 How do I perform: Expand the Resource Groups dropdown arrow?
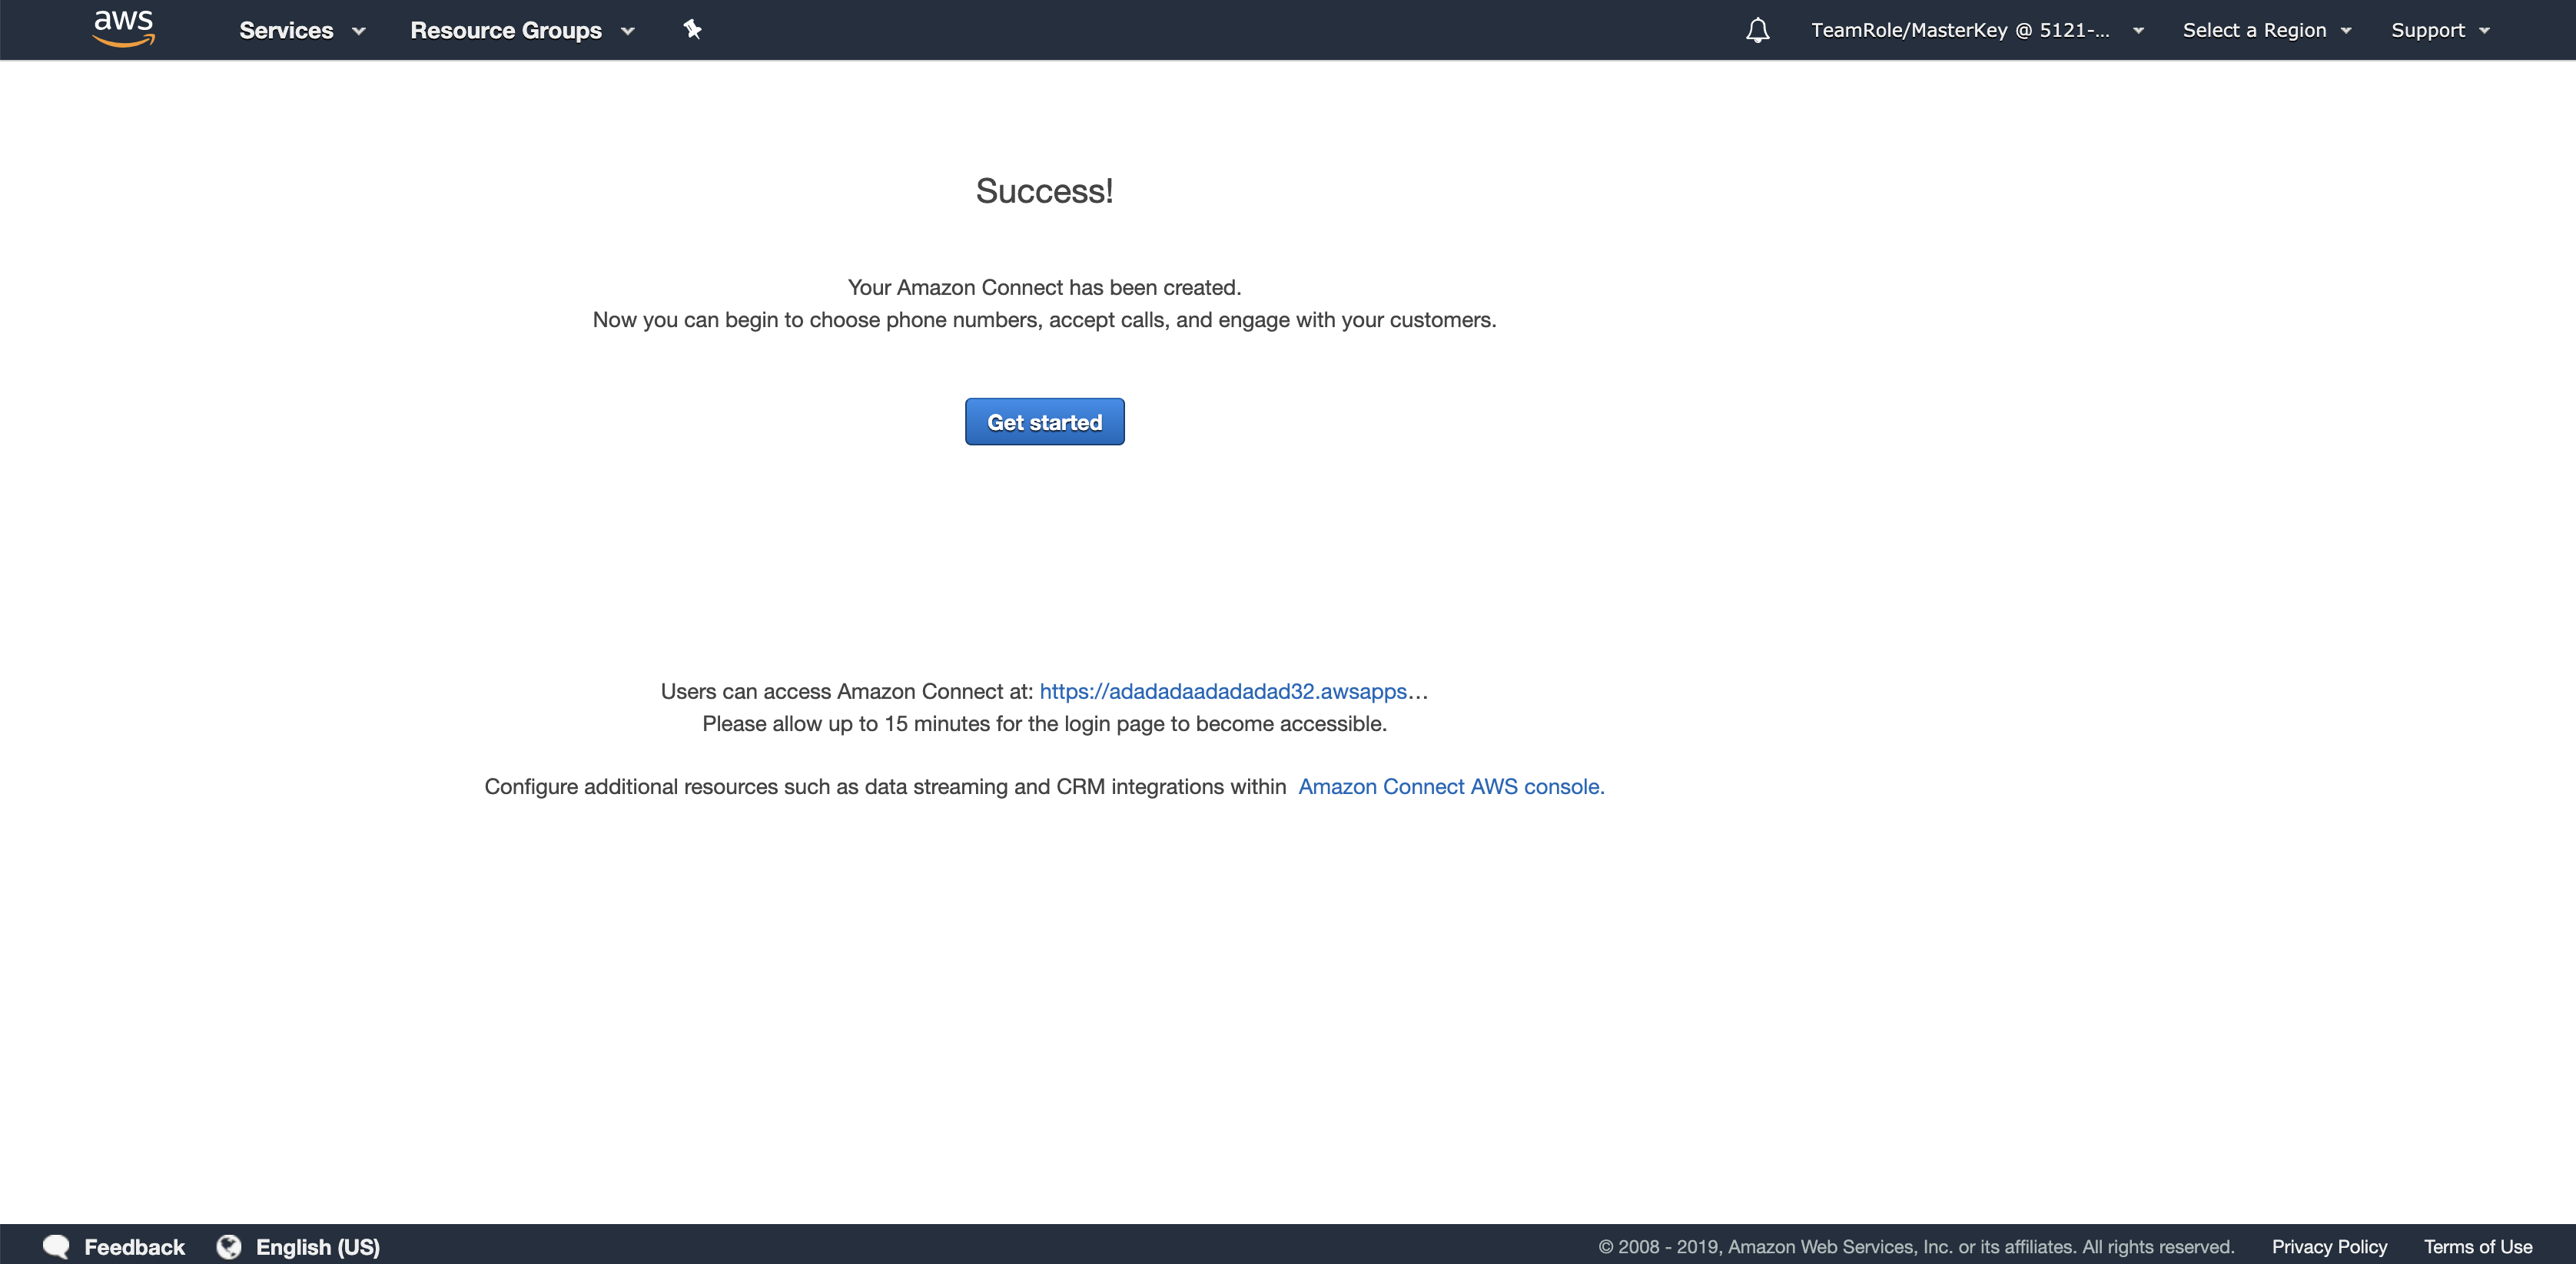click(628, 31)
